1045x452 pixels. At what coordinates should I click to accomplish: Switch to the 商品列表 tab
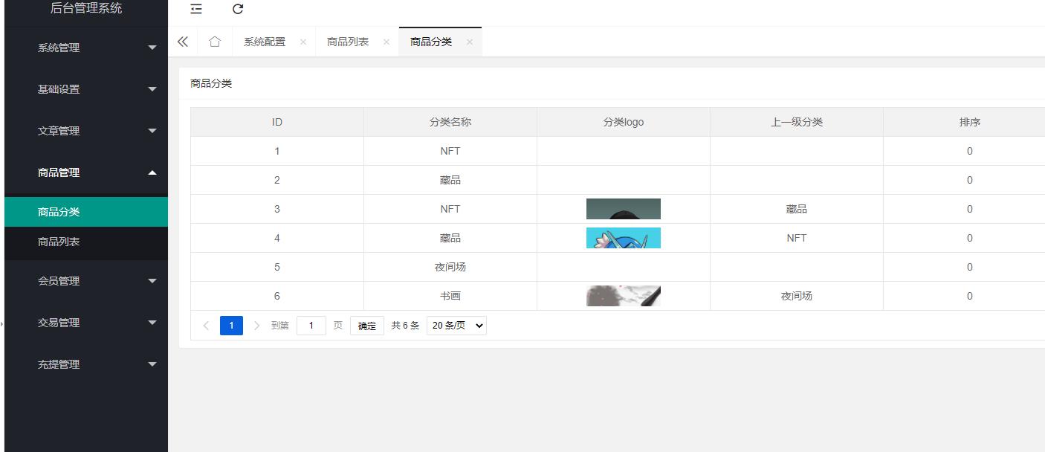click(348, 42)
